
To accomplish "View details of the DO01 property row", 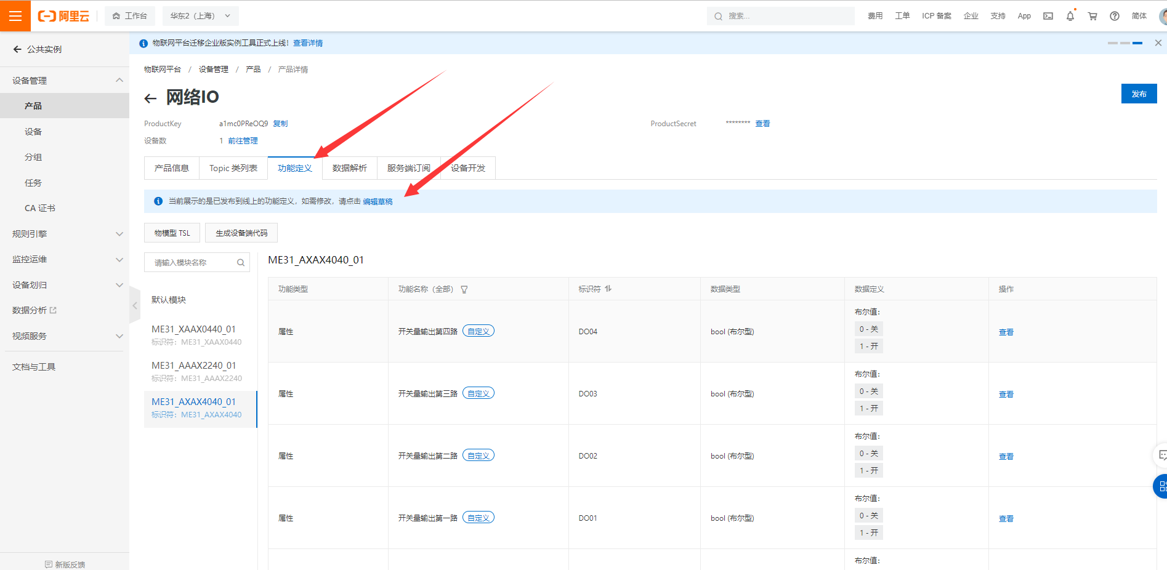I will [1006, 519].
